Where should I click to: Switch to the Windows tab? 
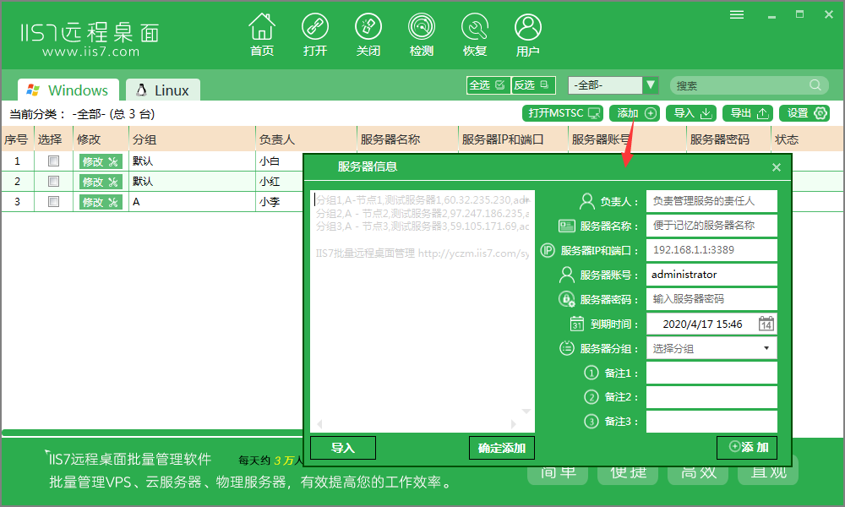(68, 90)
